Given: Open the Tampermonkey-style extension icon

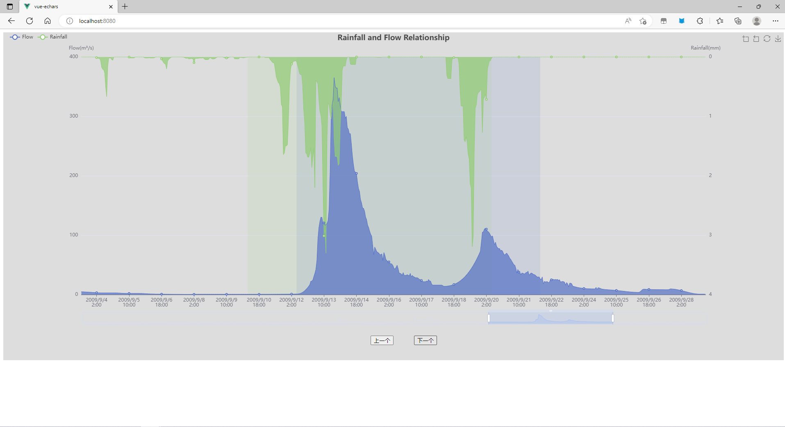Looking at the screenshot, I should [x=664, y=21].
